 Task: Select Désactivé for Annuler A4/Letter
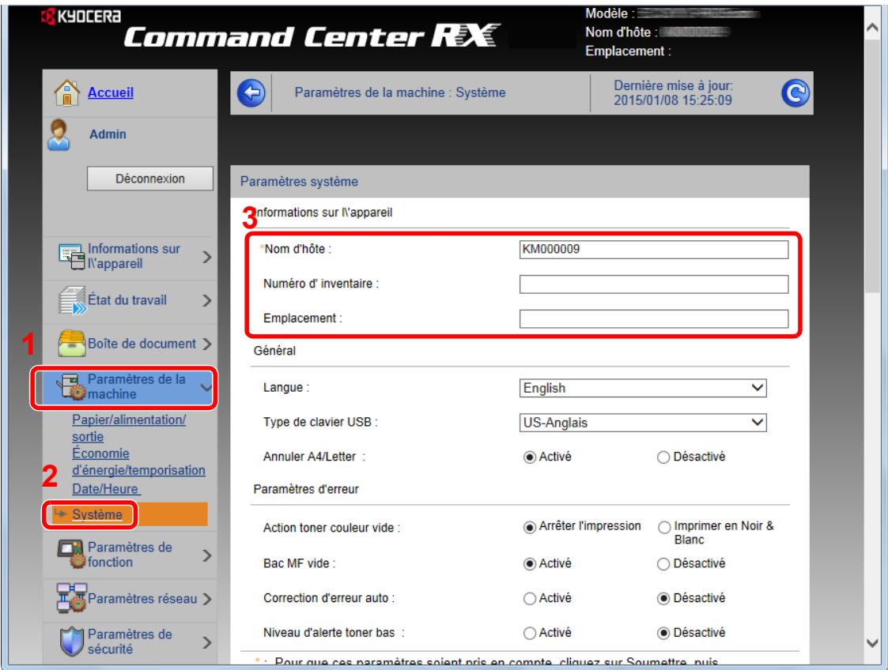(663, 457)
